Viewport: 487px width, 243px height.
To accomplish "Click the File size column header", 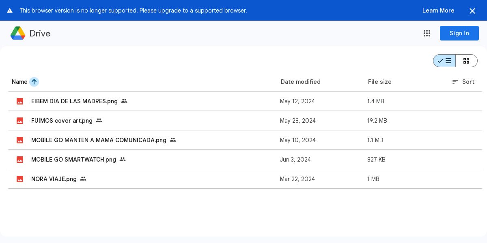I will [x=380, y=82].
